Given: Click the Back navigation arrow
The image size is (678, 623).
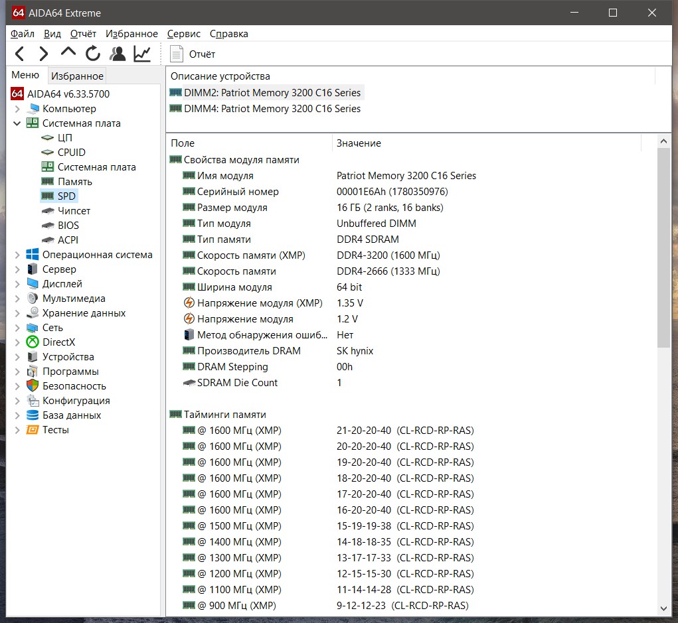Looking at the screenshot, I should [20, 54].
